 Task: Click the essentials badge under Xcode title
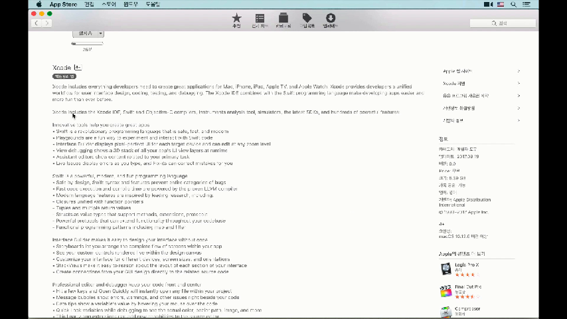click(x=64, y=76)
